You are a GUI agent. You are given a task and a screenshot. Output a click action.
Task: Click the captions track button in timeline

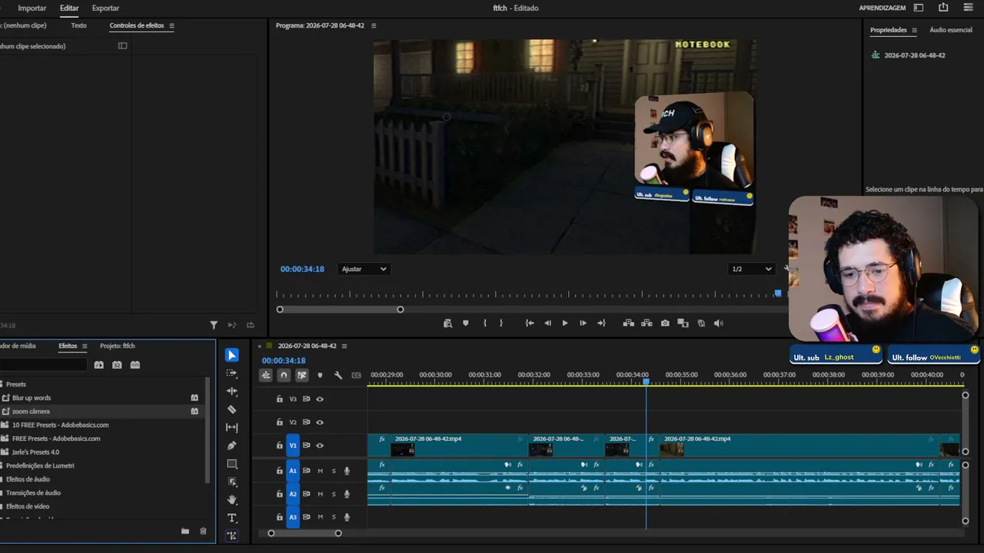(356, 376)
